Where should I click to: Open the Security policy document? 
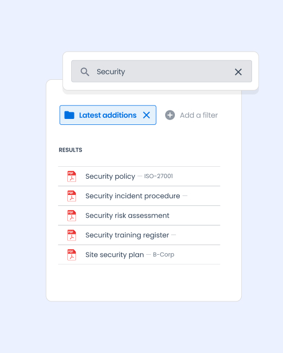[x=110, y=177]
